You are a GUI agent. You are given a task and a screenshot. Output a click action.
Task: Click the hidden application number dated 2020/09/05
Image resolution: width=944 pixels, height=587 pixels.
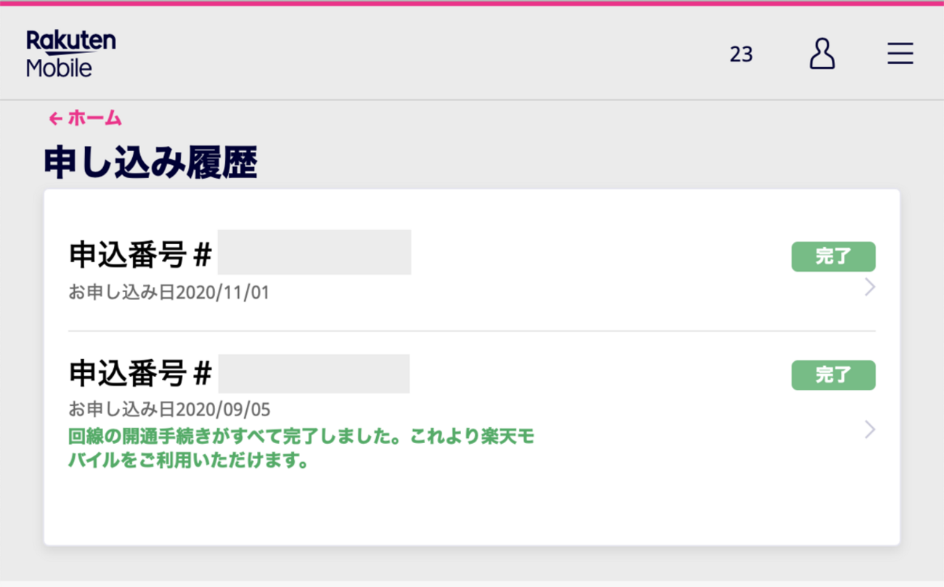[x=314, y=373]
